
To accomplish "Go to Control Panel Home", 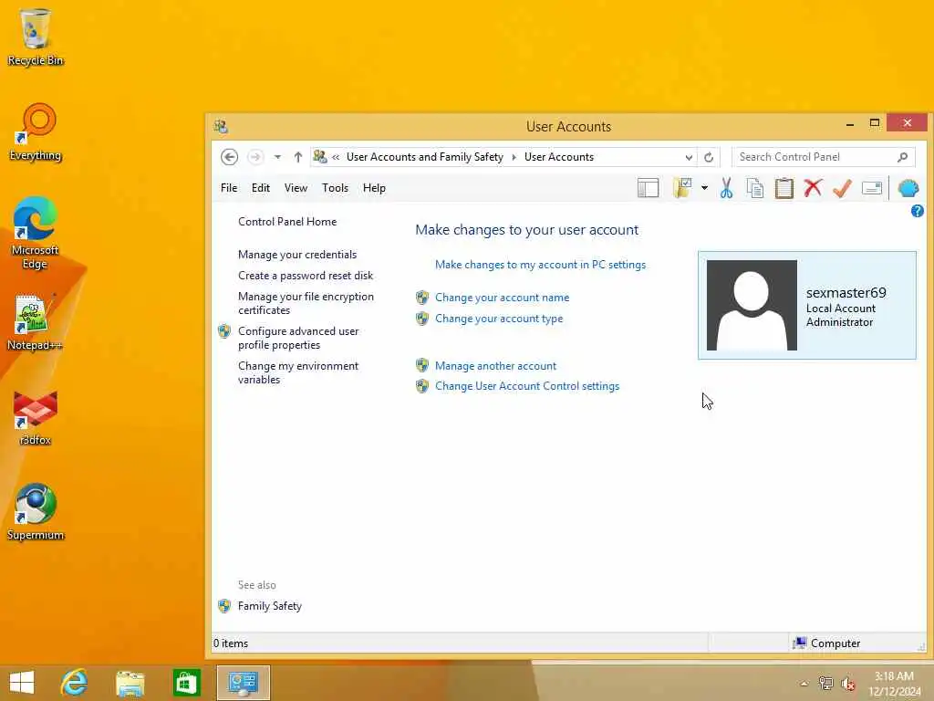I will tap(287, 222).
